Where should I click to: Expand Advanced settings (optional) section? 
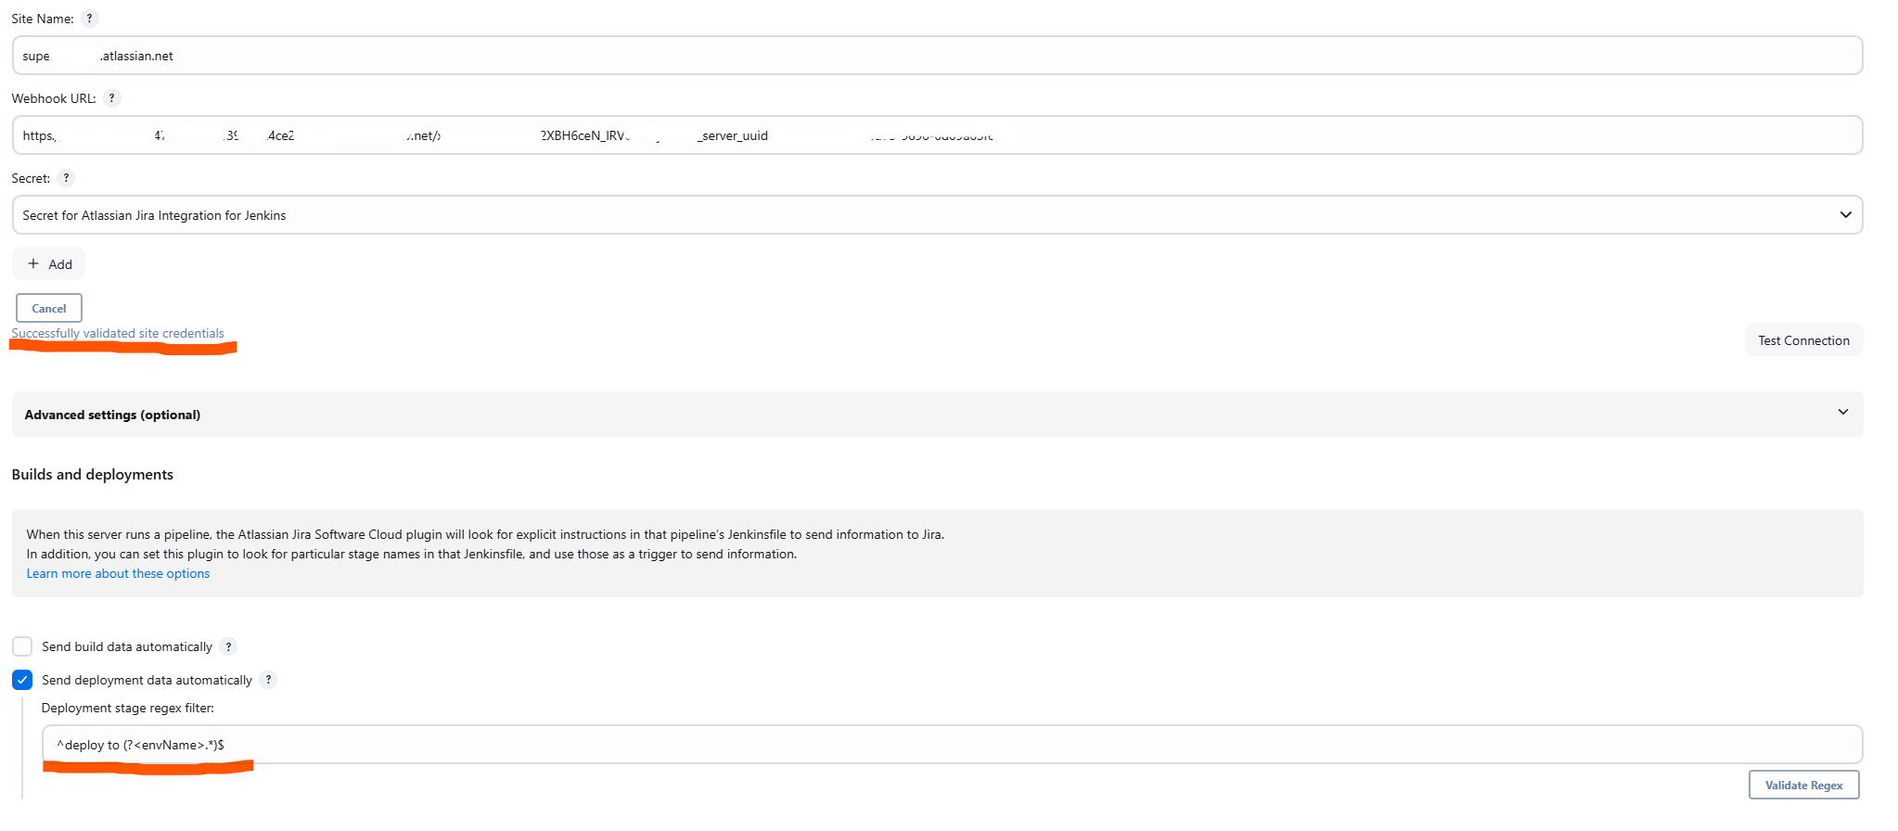click(937, 415)
